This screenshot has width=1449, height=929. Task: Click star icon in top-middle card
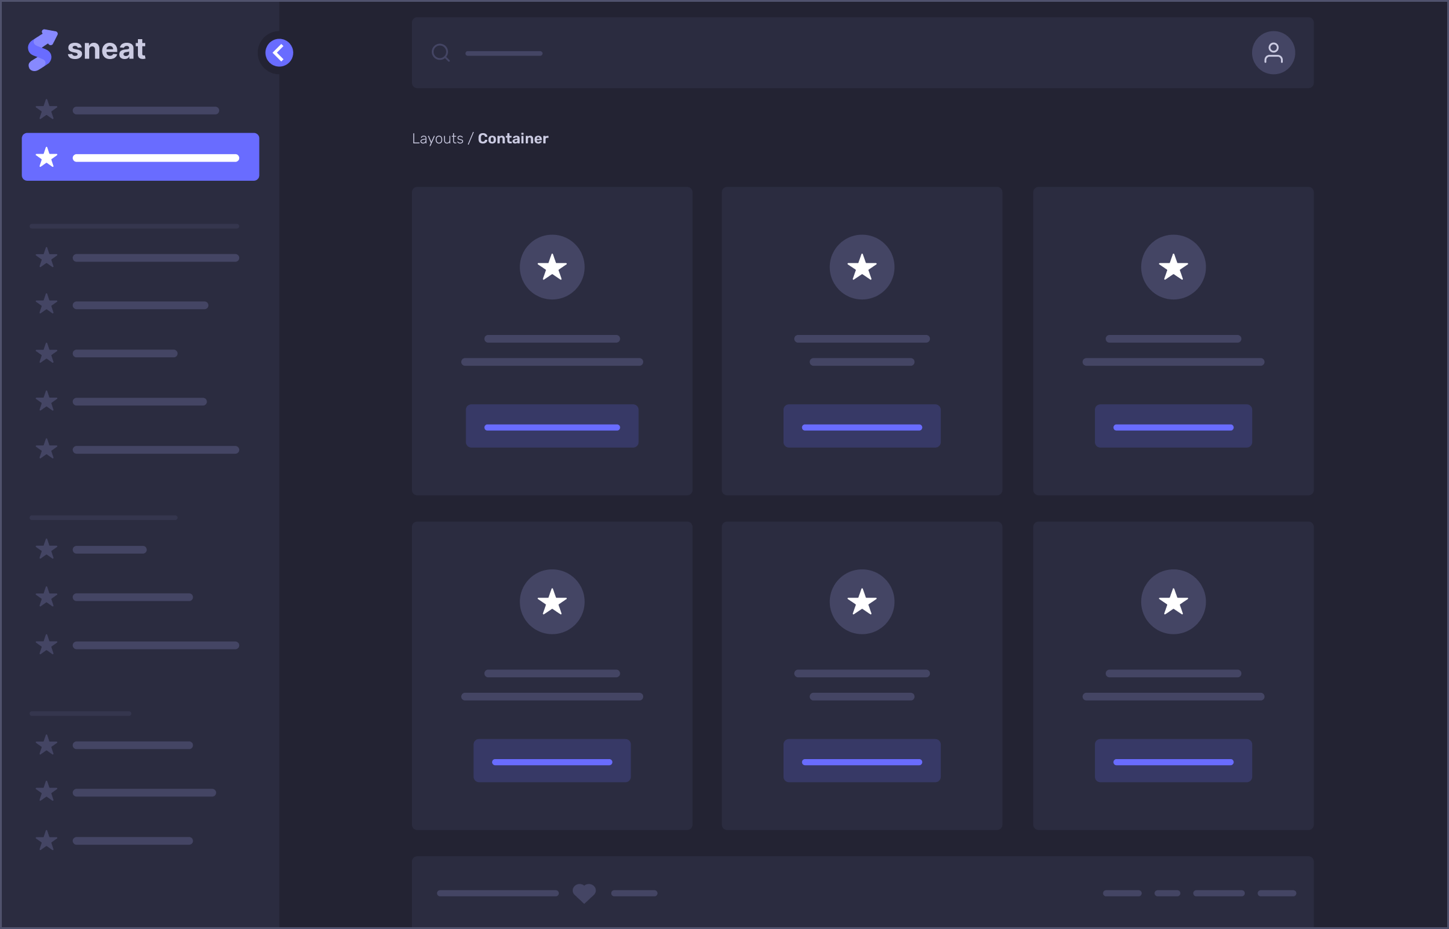[x=861, y=267]
